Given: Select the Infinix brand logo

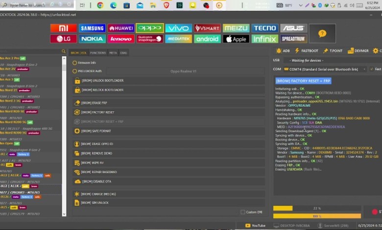Looking at the screenshot, I should (x=265, y=39).
